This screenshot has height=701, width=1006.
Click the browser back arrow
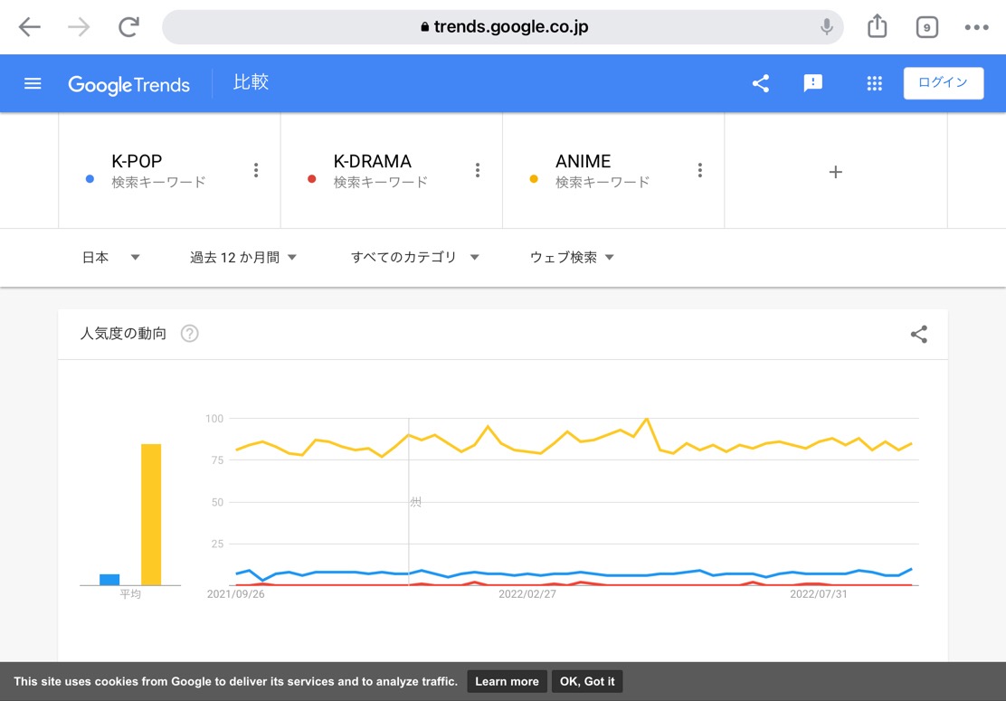(30, 27)
